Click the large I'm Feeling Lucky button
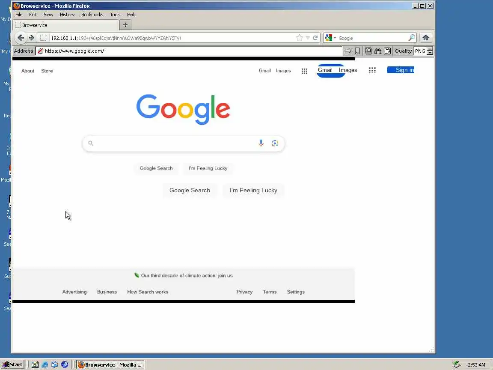Screen dimensions: 493x370 [x=253, y=190]
